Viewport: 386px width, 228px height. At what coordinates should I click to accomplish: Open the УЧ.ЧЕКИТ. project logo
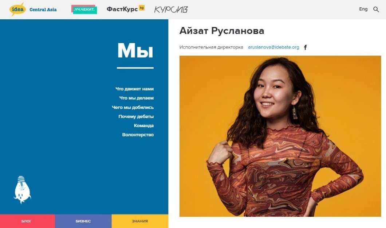84,9
